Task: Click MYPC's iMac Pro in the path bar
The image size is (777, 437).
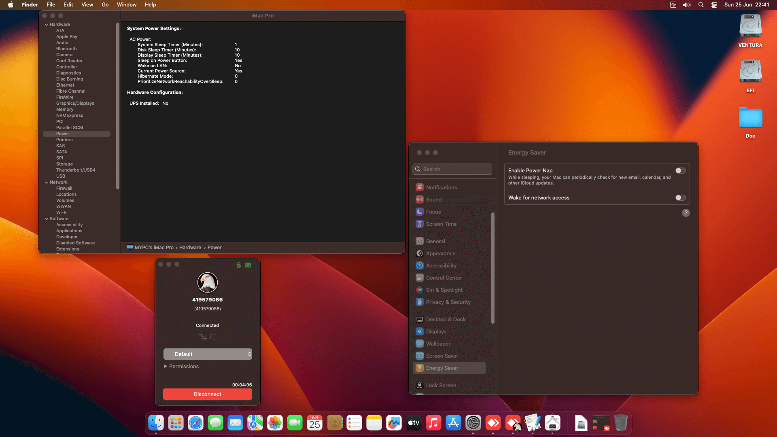Action: pyautogui.click(x=150, y=248)
